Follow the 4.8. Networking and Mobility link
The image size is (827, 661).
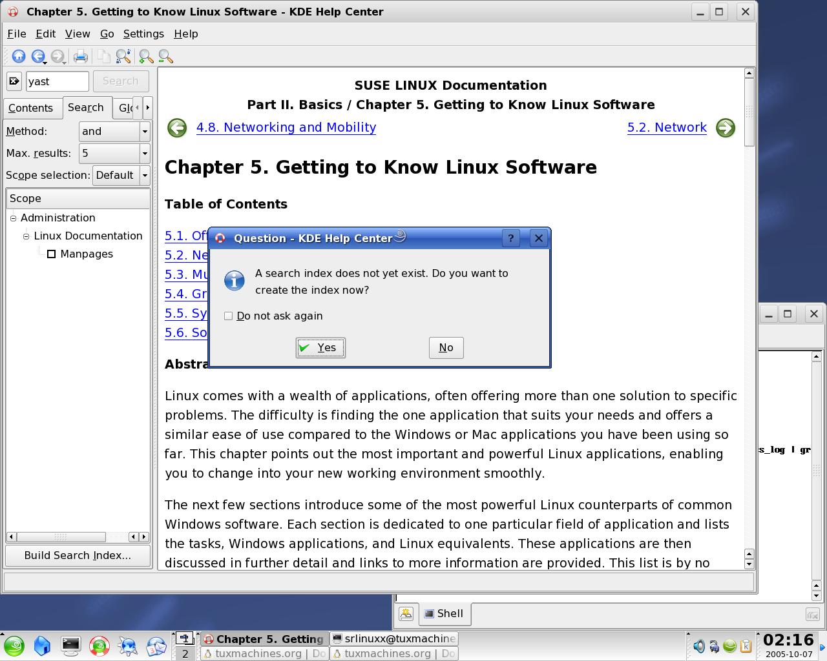tap(286, 127)
